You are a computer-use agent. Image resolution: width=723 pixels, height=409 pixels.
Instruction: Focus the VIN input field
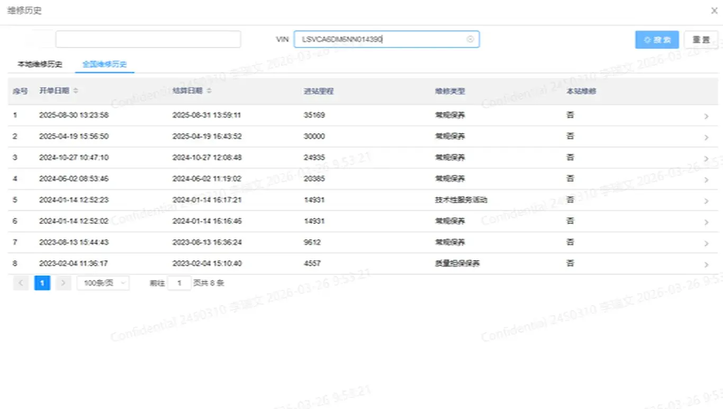click(x=381, y=39)
